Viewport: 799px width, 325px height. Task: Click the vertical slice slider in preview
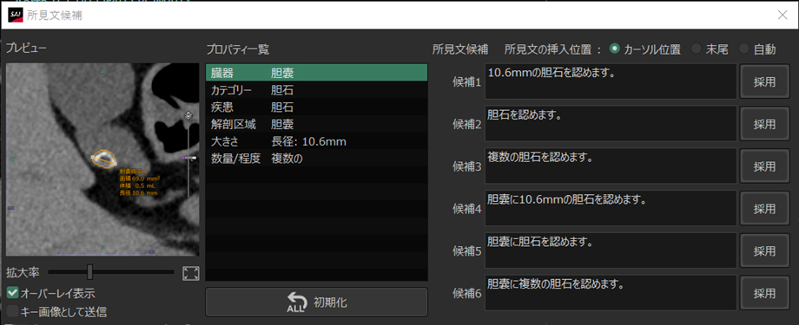tap(188, 159)
